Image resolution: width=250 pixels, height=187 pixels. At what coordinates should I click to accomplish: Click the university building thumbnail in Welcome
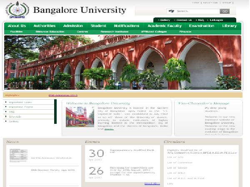click(80, 117)
